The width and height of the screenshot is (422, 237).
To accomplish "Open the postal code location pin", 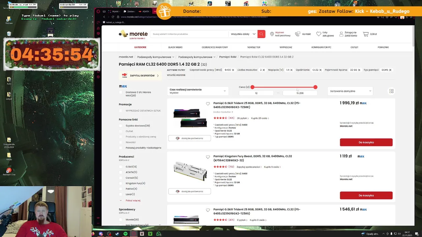I will pos(272,34).
